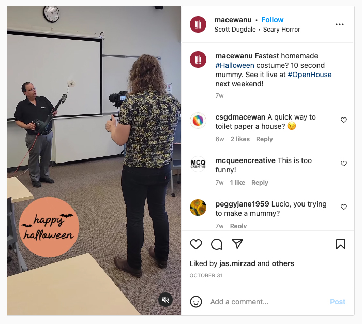The height and width of the screenshot is (324, 362).
Task: Open macewanu profile picture in header
Action: click(x=198, y=24)
